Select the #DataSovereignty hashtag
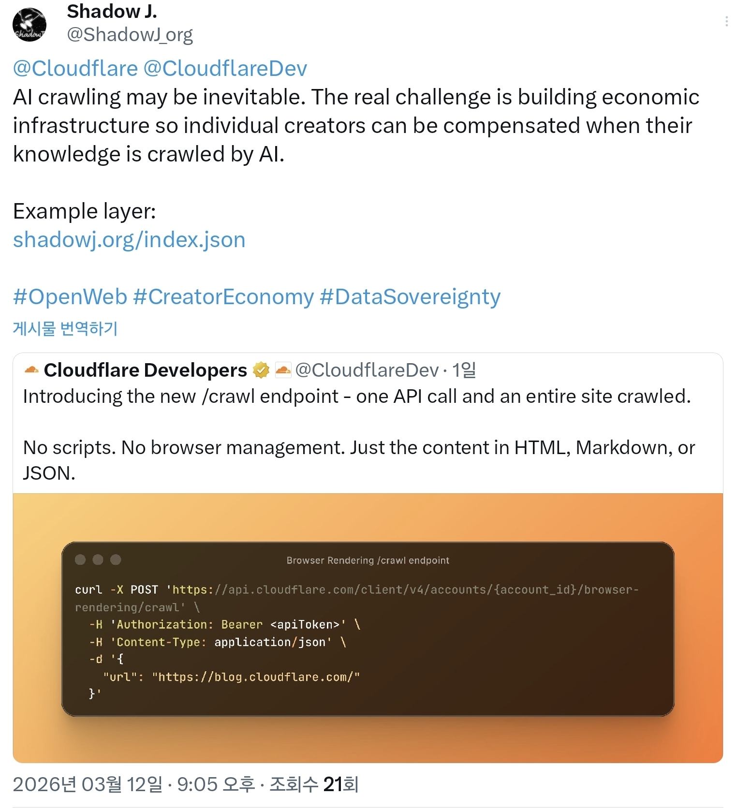 click(x=410, y=296)
